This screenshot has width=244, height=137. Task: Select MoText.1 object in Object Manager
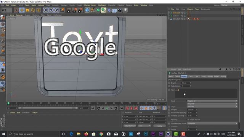coord(176,13)
